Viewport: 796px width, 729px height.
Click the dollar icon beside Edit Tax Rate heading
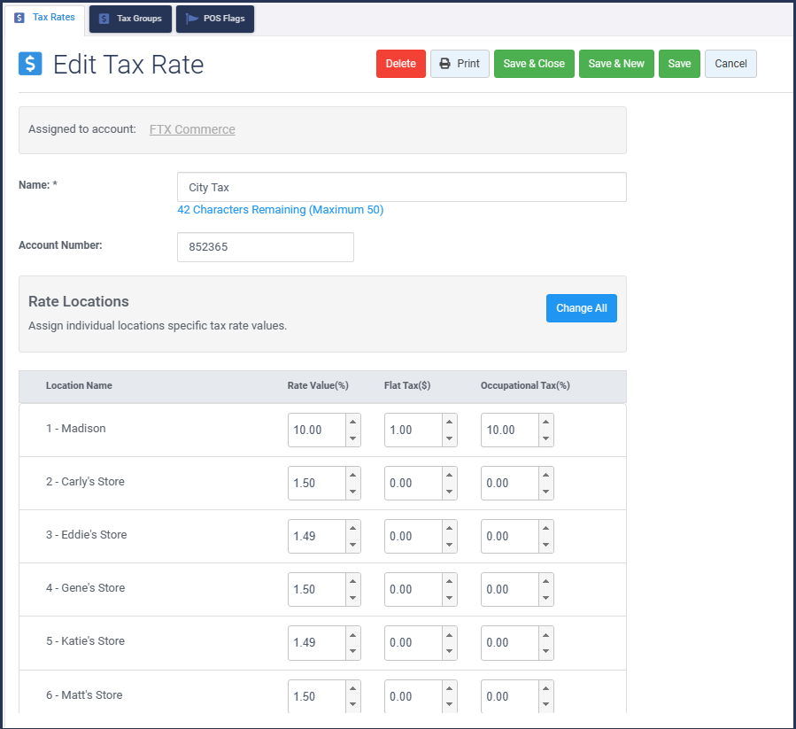[x=30, y=64]
